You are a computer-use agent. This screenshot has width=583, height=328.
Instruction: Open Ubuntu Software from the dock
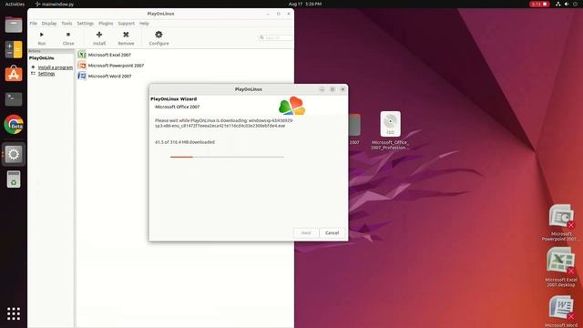point(14,74)
